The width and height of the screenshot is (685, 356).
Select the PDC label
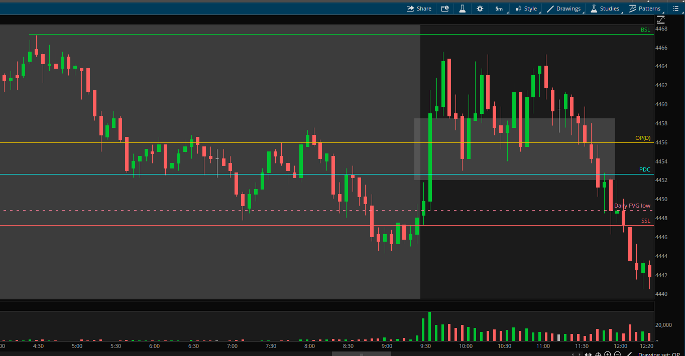pyautogui.click(x=645, y=169)
